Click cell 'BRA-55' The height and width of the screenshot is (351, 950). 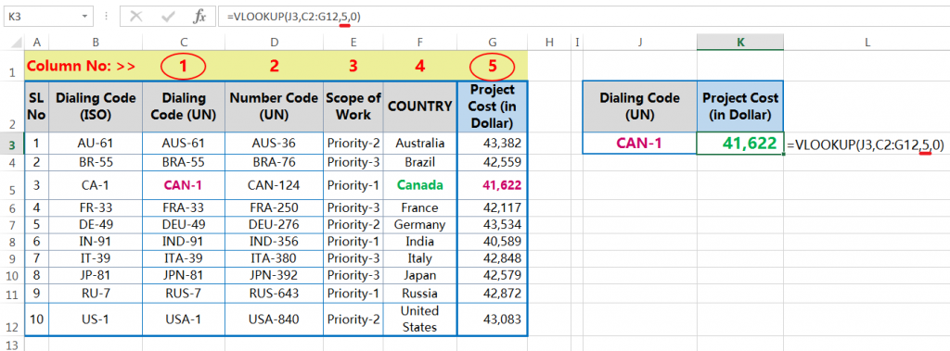tap(184, 162)
